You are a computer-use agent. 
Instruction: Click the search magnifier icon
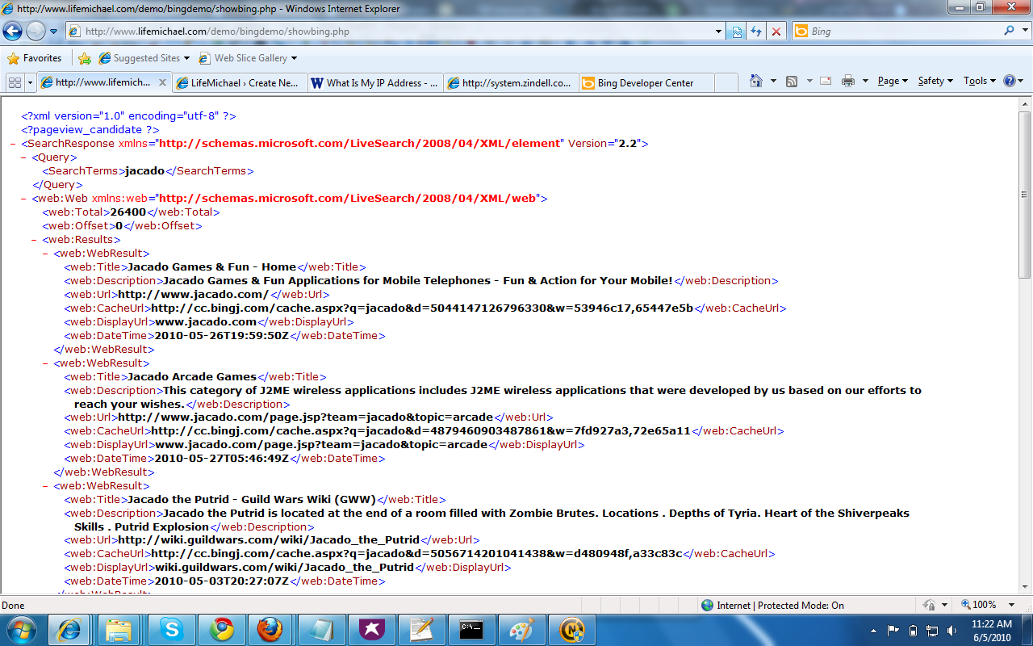[1009, 31]
